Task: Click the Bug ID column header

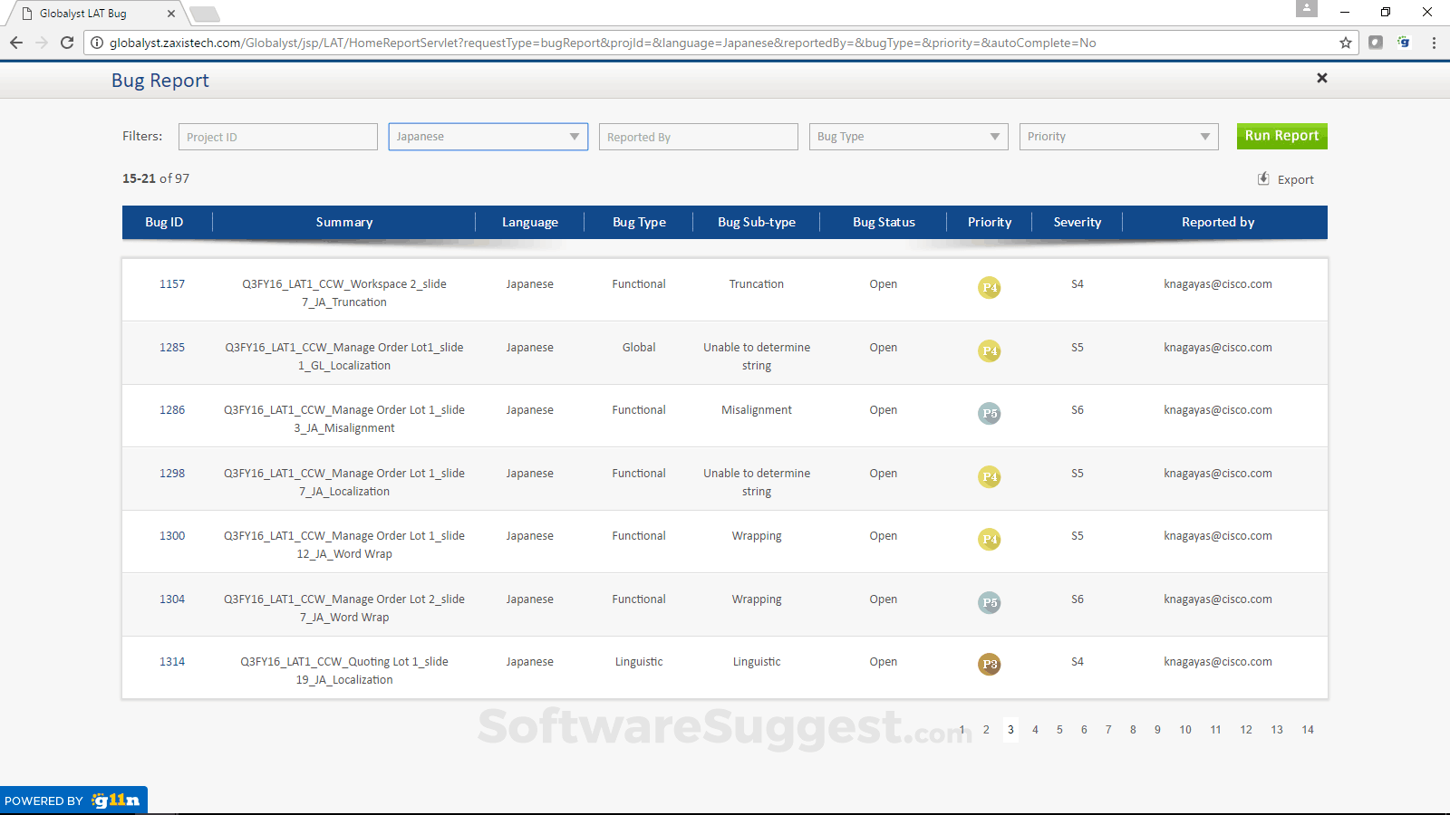Action: click(164, 222)
